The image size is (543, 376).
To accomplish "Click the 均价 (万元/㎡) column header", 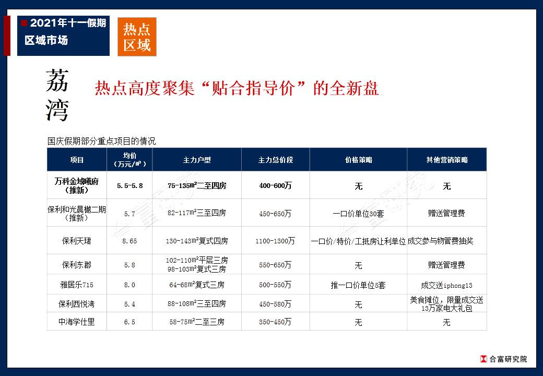I will point(129,160).
